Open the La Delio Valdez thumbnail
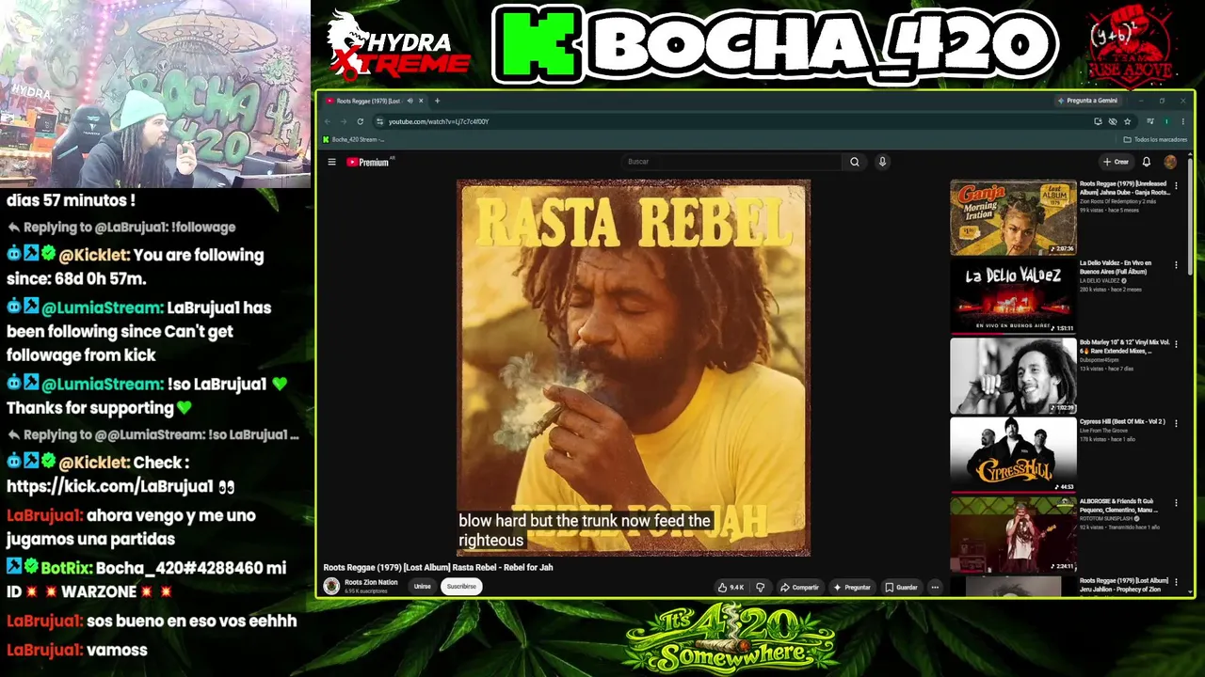This screenshot has width=1205, height=677. tap(1013, 296)
